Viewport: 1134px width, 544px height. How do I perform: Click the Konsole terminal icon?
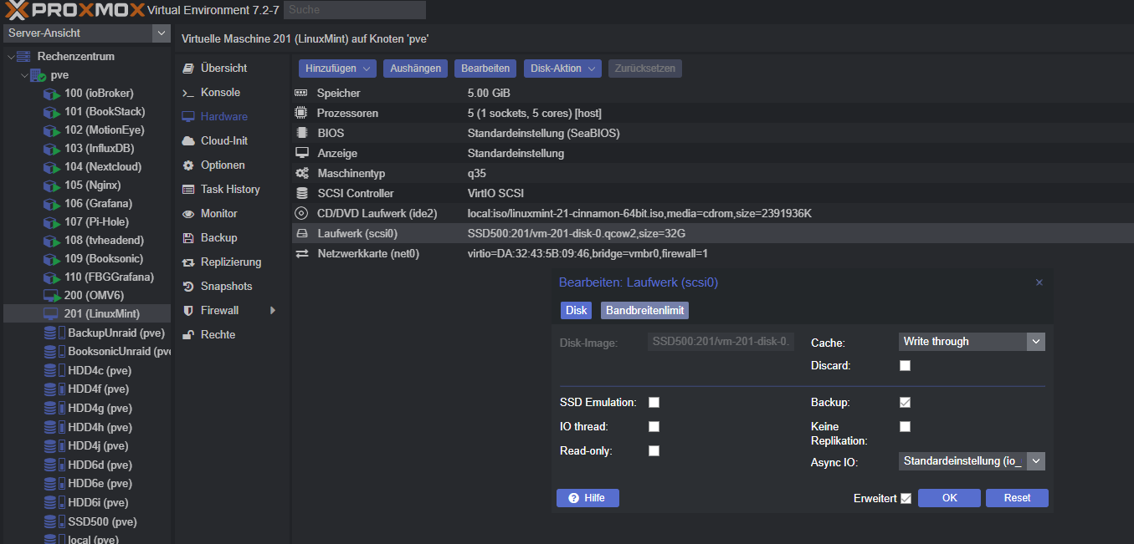click(188, 93)
